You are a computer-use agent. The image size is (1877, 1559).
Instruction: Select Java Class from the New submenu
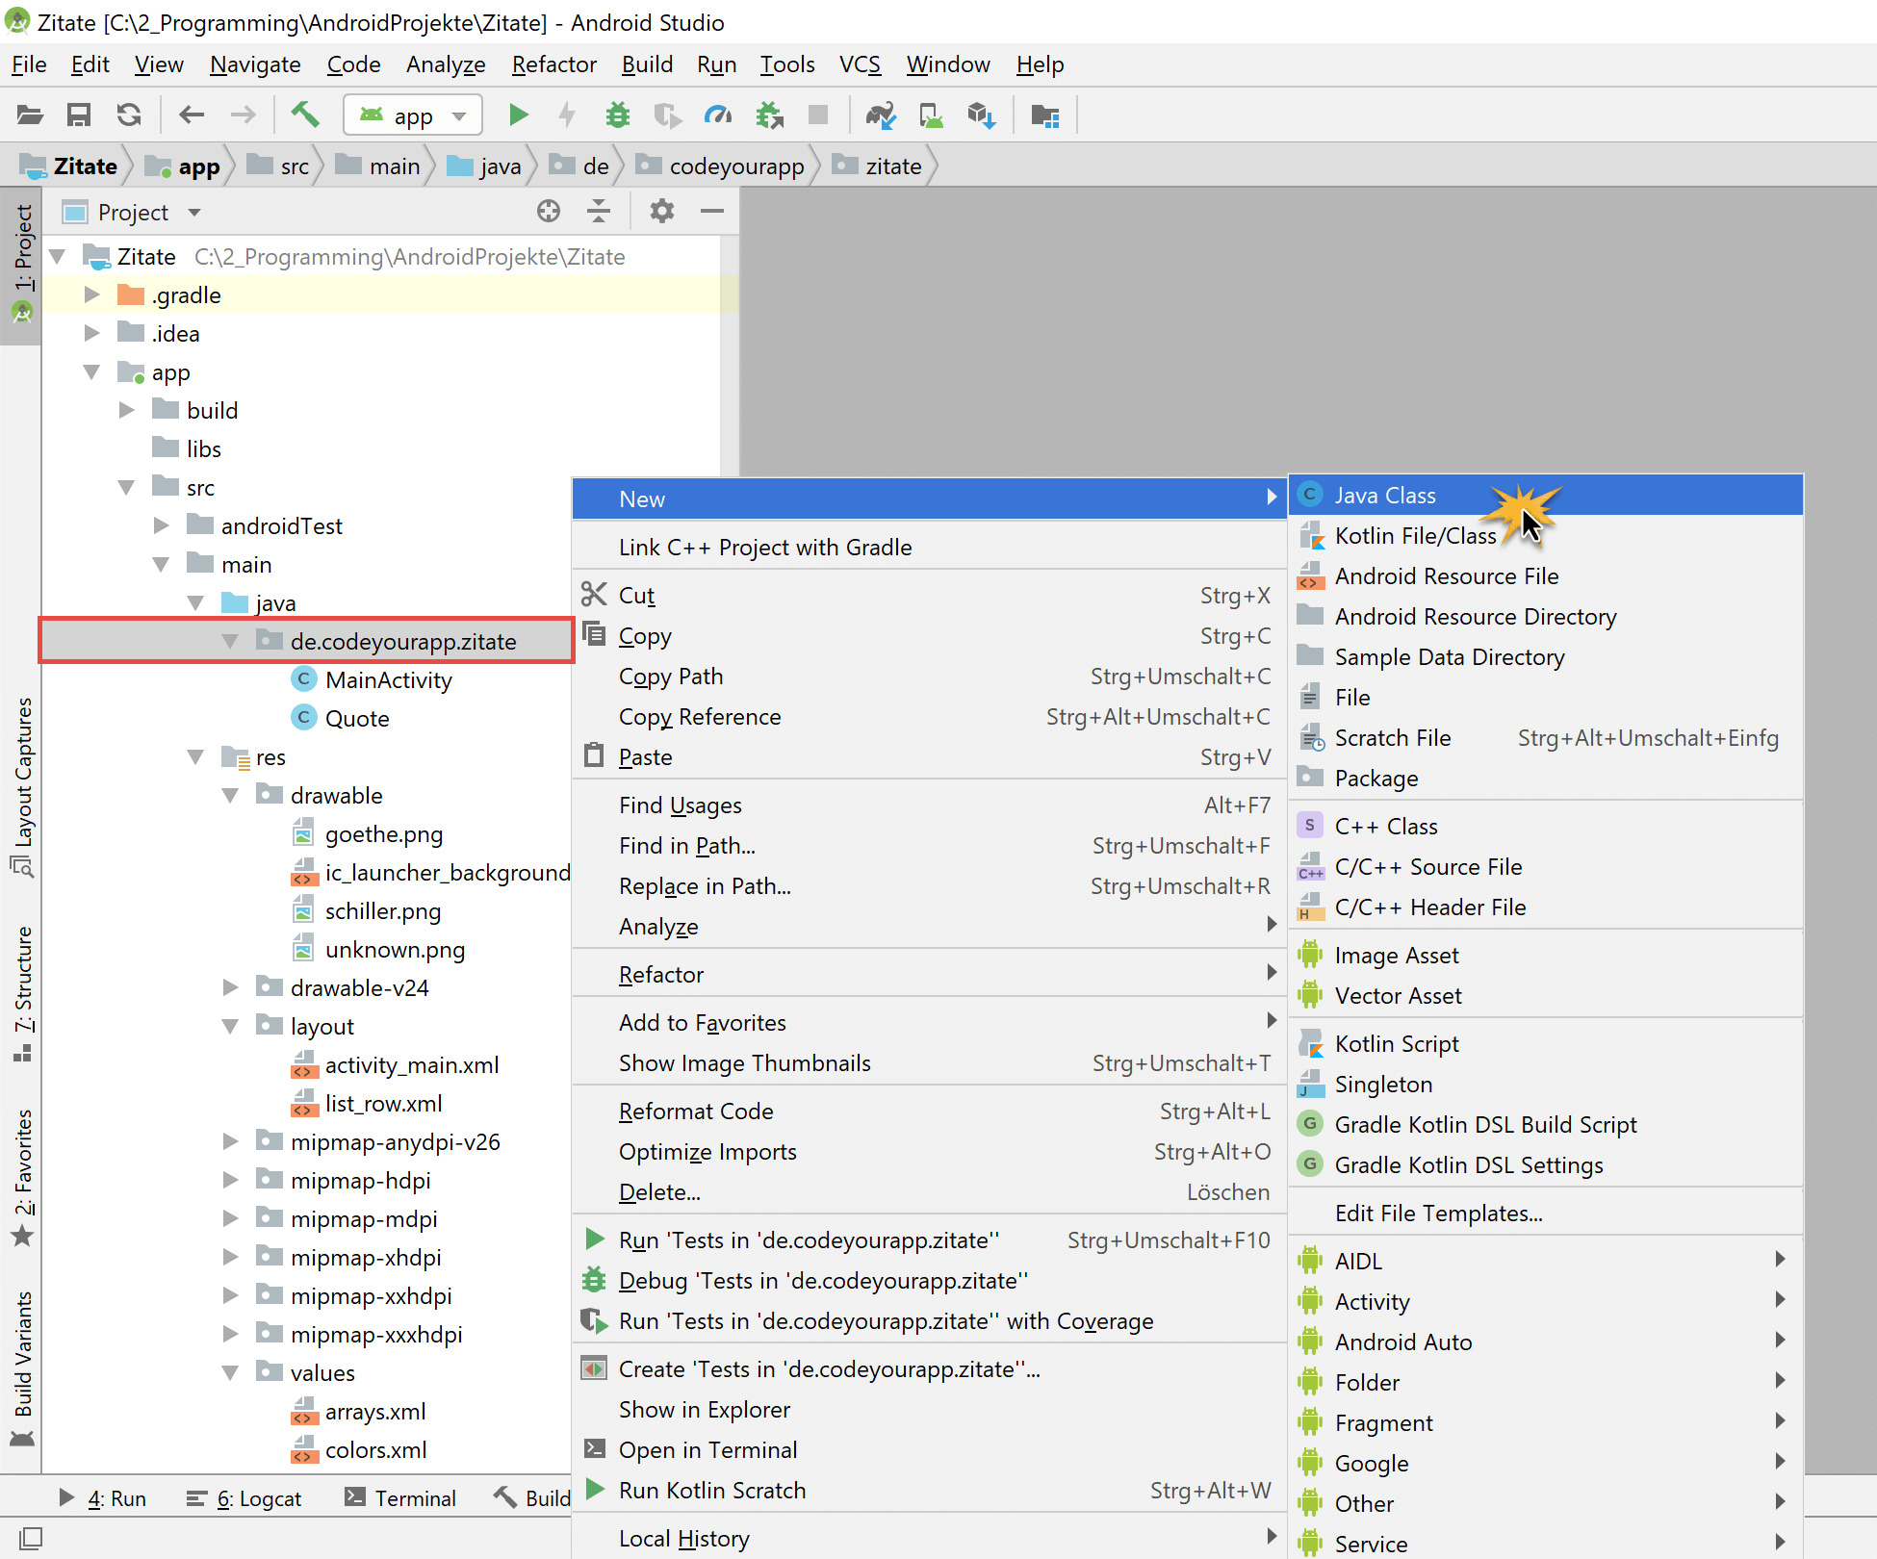(x=1384, y=496)
